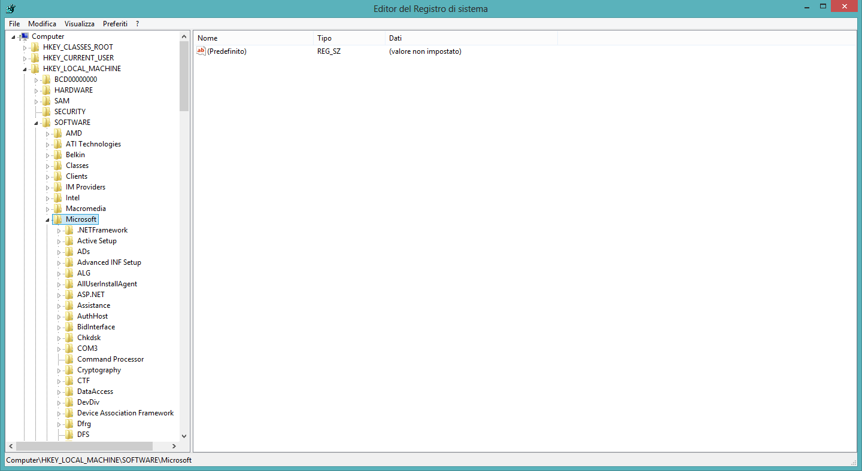Select the Dfrg key

(84, 424)
